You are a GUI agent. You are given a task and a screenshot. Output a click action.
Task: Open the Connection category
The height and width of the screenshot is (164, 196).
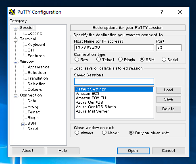(31, 95)
